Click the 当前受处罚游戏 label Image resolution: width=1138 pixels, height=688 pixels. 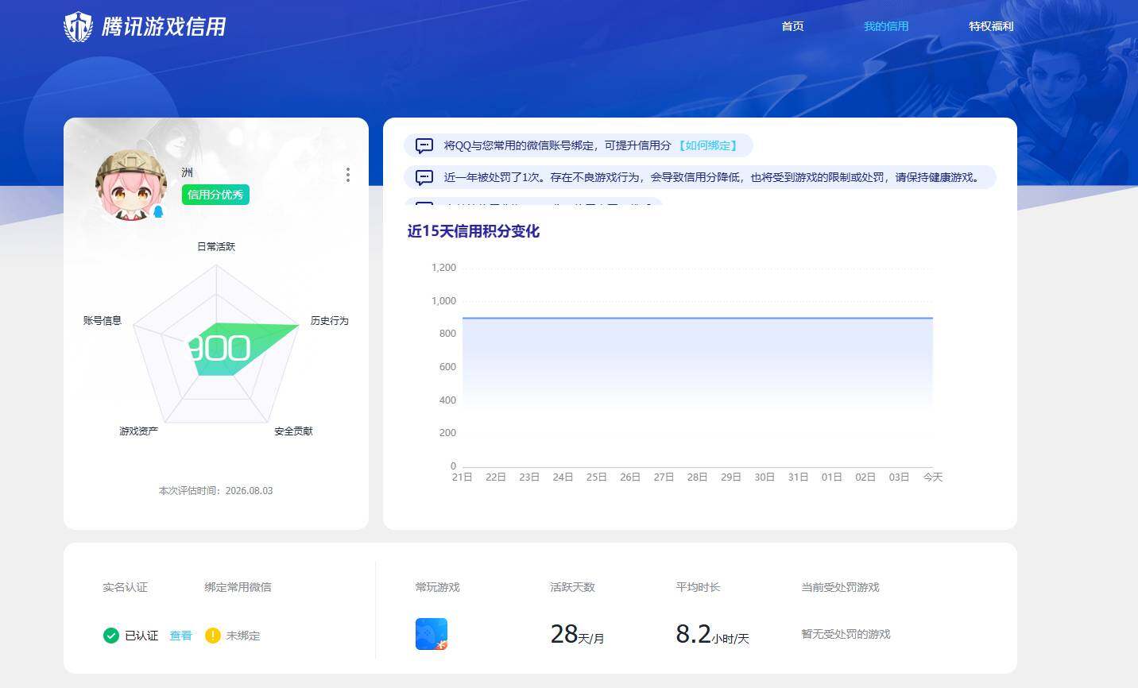840,587
